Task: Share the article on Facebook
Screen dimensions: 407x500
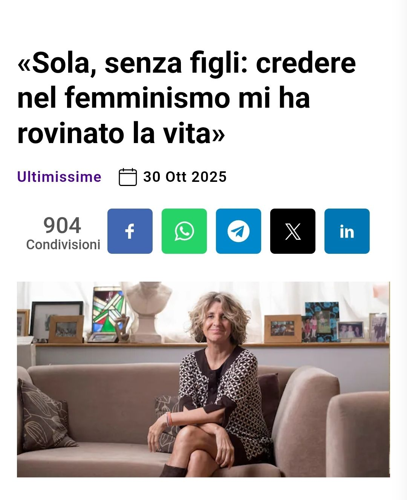Action: click(x=130, y=231)
